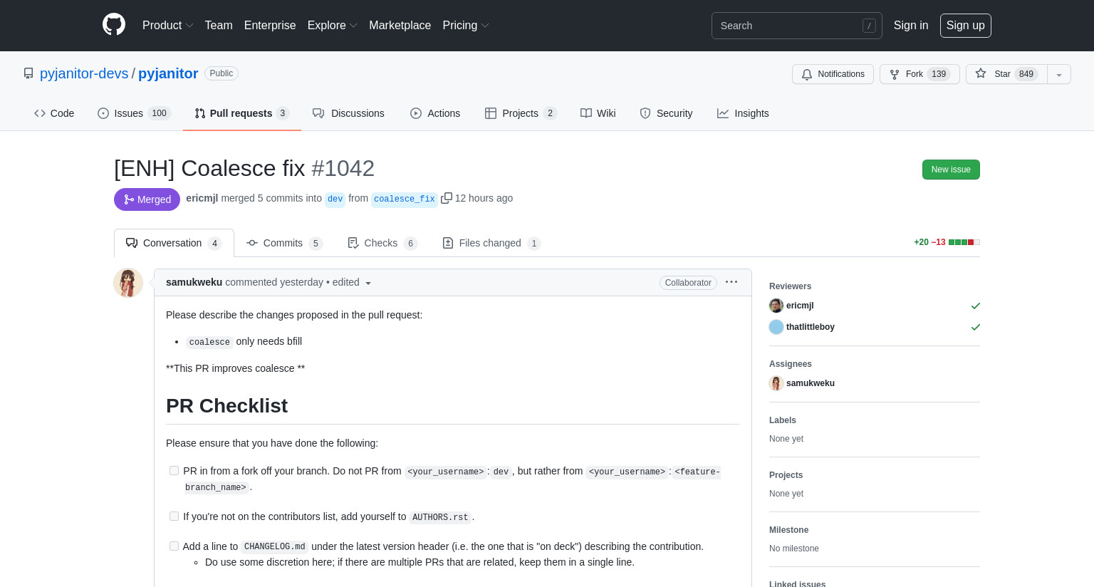Image resolution: width=1094 pixels, height=587 pixels.
Task: Fork the repository using the Fork button
Action: [x=920, y=74]
